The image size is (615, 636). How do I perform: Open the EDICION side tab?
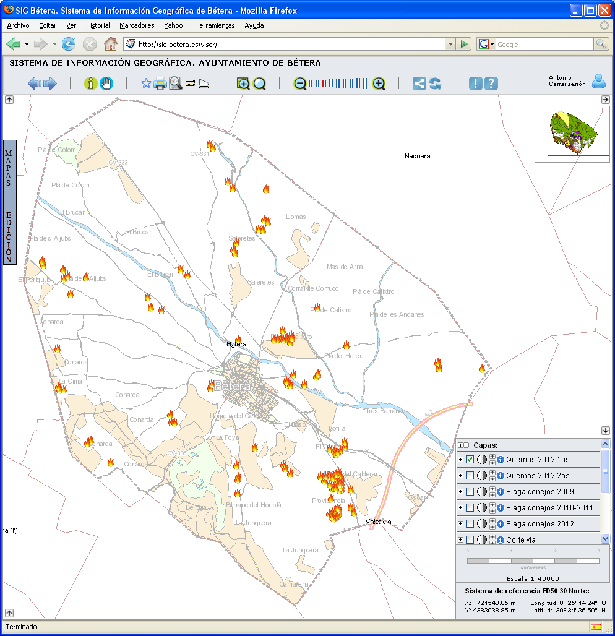click(9, 233)
